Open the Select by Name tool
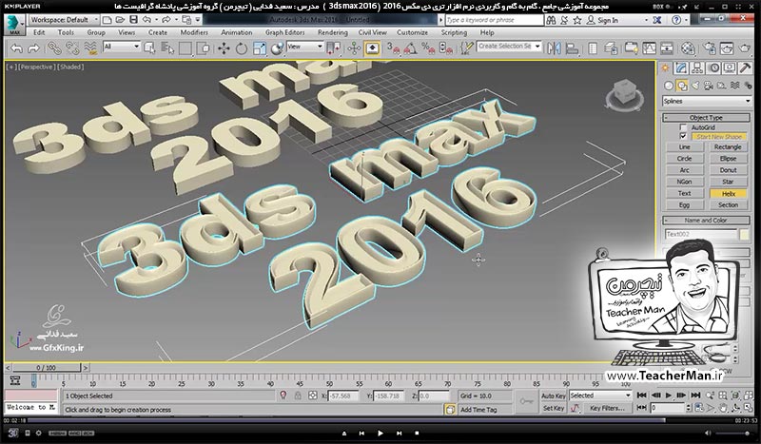This screenshot has height=444, width=761. (167, 48)
